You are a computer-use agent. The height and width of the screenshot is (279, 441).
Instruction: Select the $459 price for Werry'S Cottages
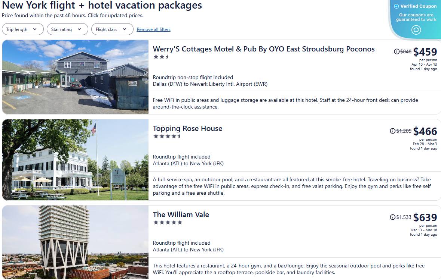425,51
